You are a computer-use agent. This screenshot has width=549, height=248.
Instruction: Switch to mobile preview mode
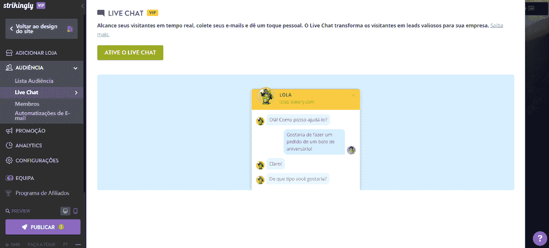tap(75, 211)
